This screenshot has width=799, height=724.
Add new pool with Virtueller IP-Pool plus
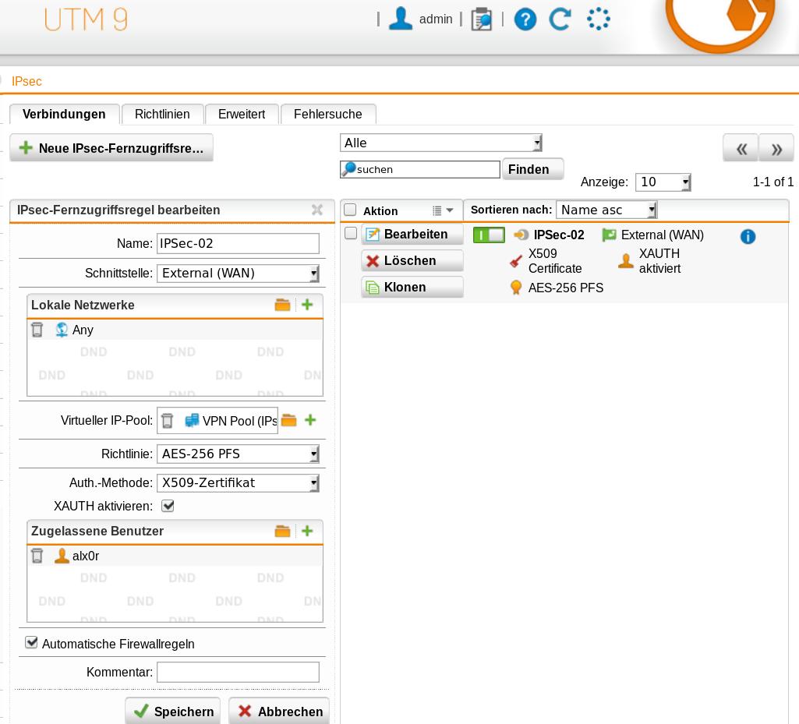click(x=310, y=420)
